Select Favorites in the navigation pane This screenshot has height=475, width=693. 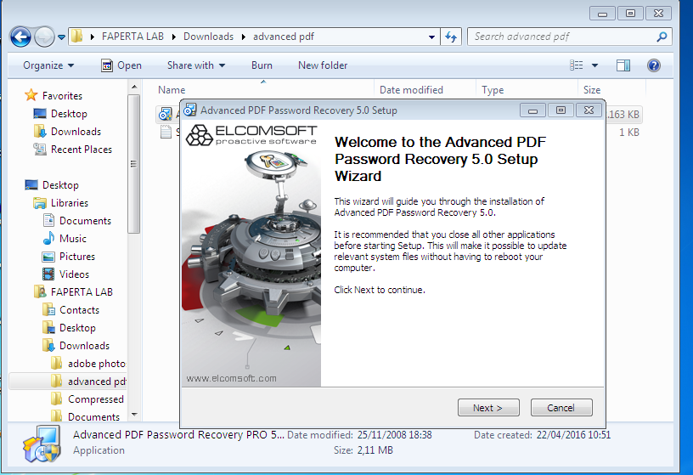[62, 95]
